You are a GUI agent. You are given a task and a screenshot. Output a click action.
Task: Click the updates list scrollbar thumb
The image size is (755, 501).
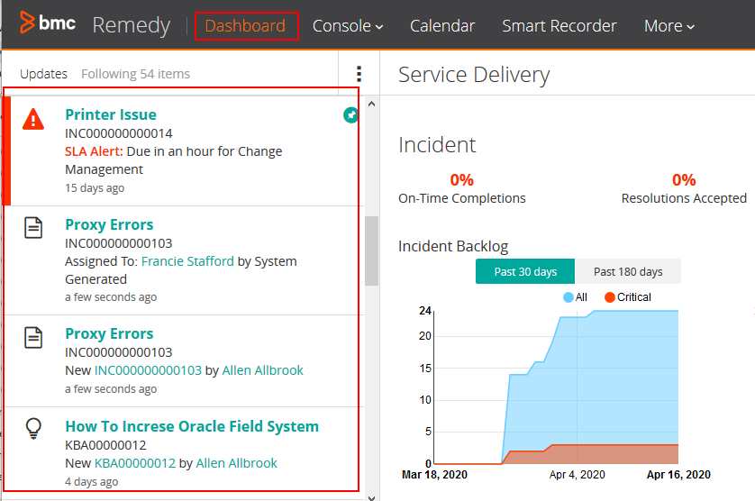371,250
